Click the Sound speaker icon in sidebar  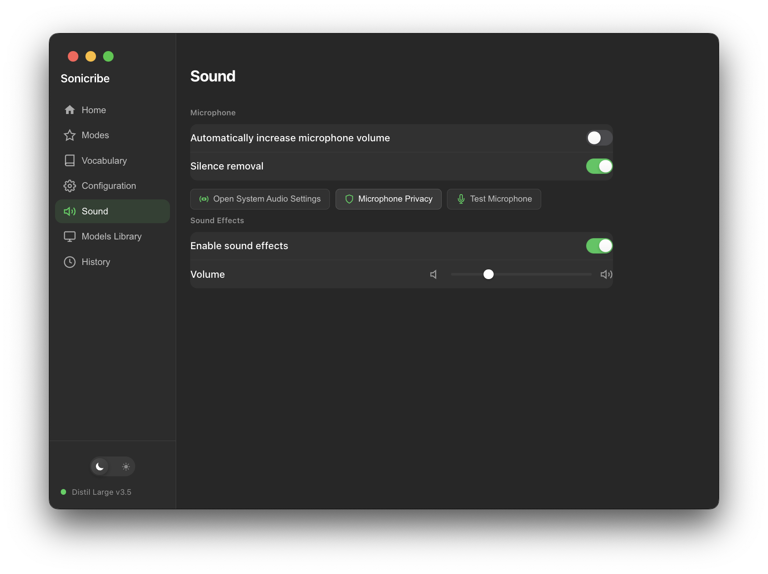pyautogui.click(x=70, y=211)
